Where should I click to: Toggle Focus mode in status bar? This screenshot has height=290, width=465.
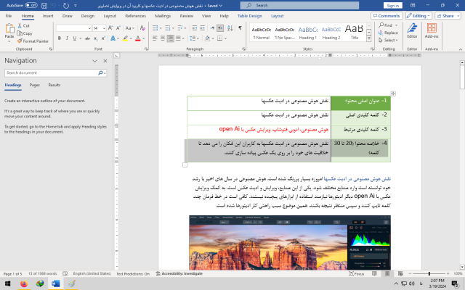pyautogui.click(x=357, y=274)
